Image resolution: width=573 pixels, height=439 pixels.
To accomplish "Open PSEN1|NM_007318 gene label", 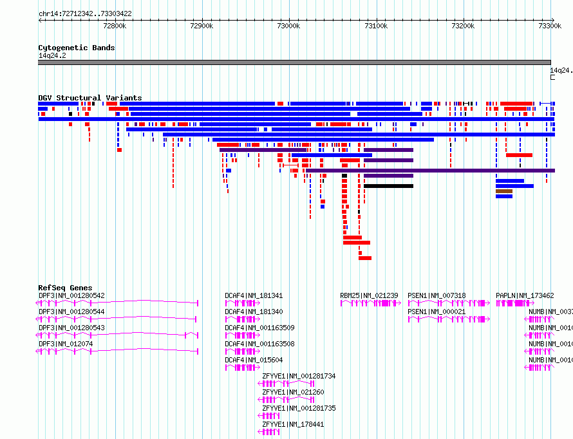I will [x=437, y=295].
